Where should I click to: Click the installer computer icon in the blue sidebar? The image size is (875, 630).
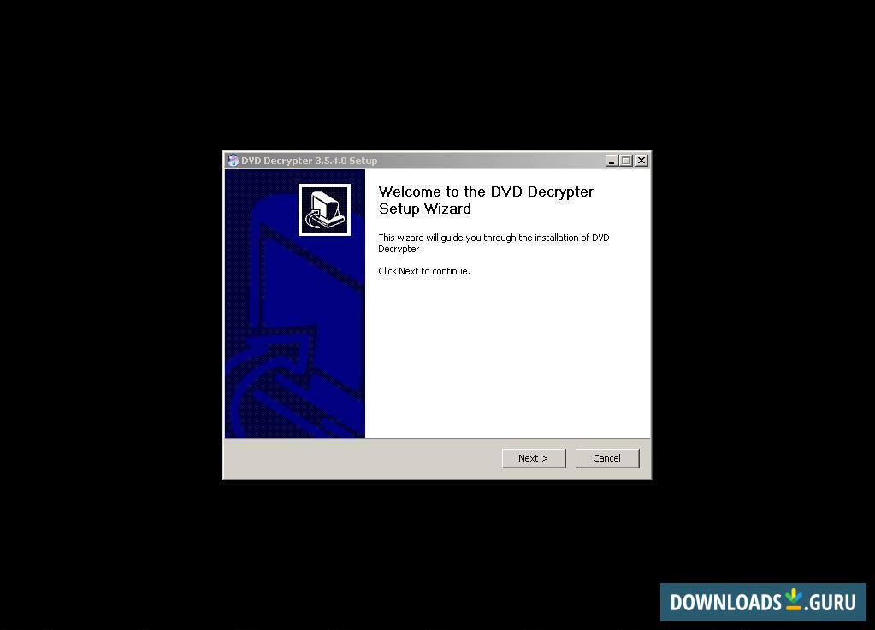pyautogui.click(x=324, y=209)
